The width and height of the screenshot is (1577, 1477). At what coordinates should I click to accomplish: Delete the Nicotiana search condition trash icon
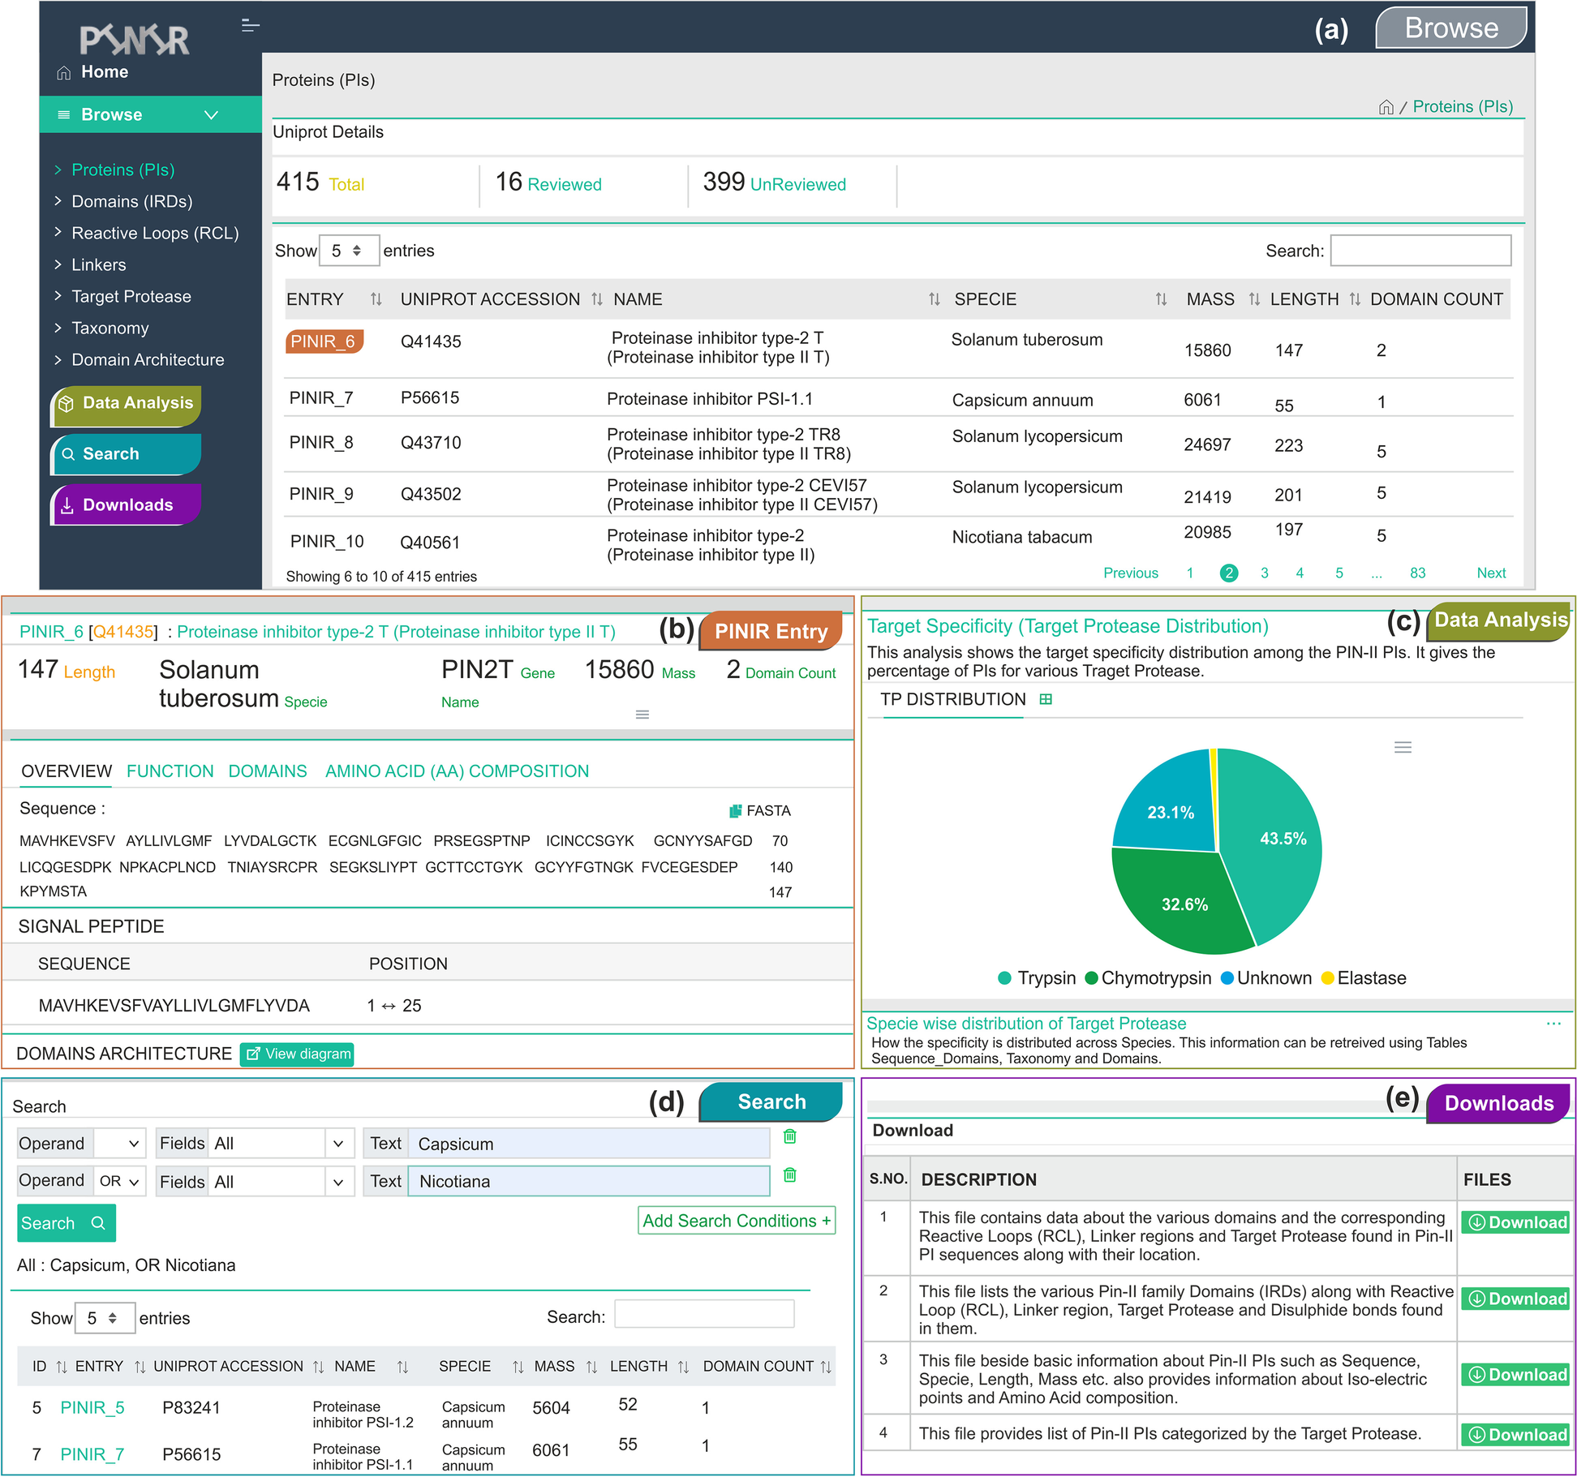(789, 1174)
